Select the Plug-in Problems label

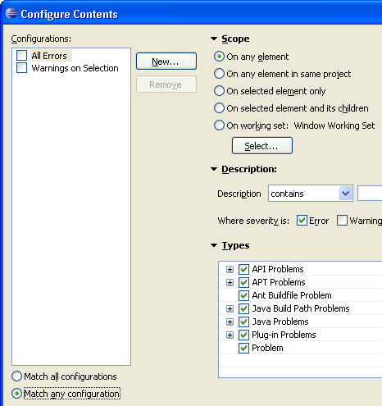tap(284, 335)
